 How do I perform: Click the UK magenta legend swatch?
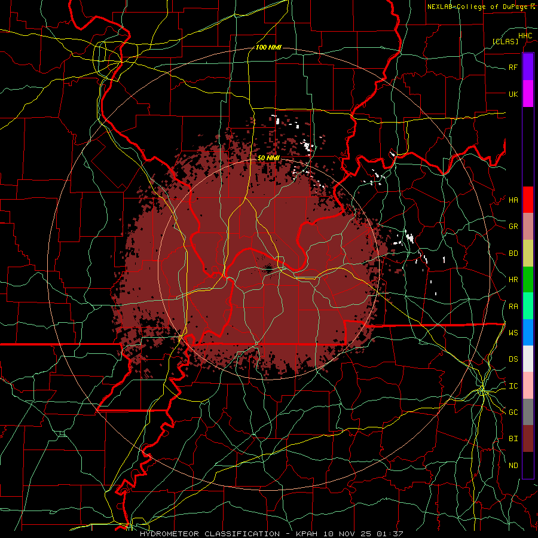point(528,93)
